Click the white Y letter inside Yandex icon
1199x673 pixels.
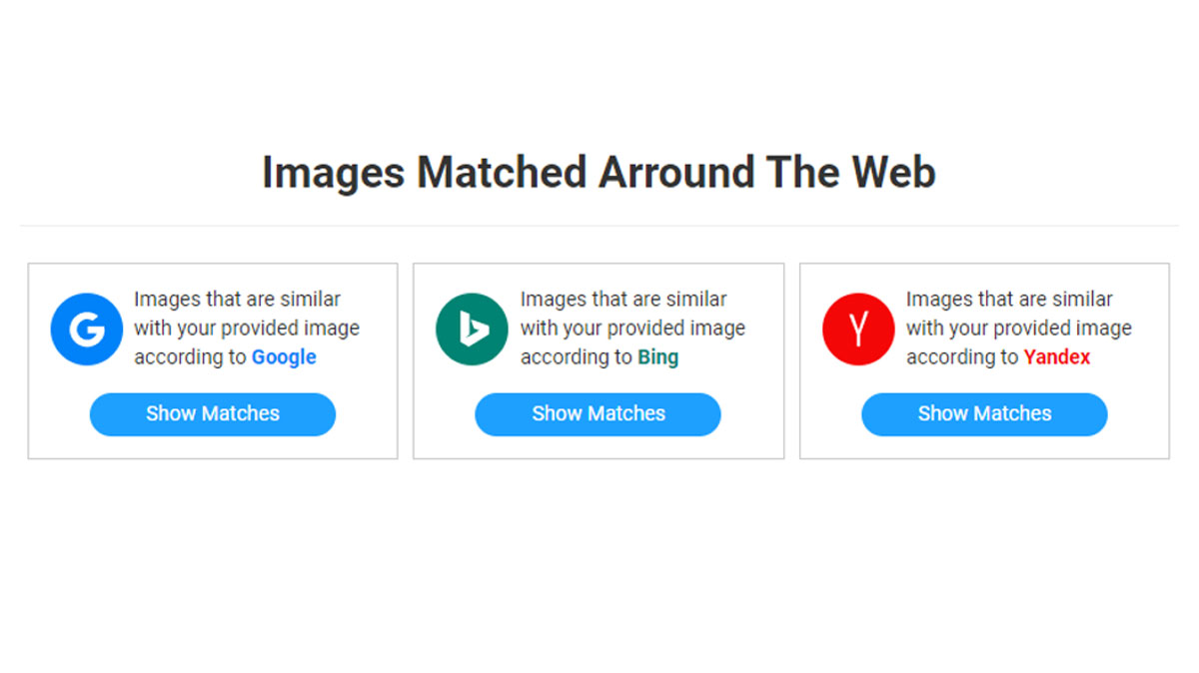[x=858, y=330]
